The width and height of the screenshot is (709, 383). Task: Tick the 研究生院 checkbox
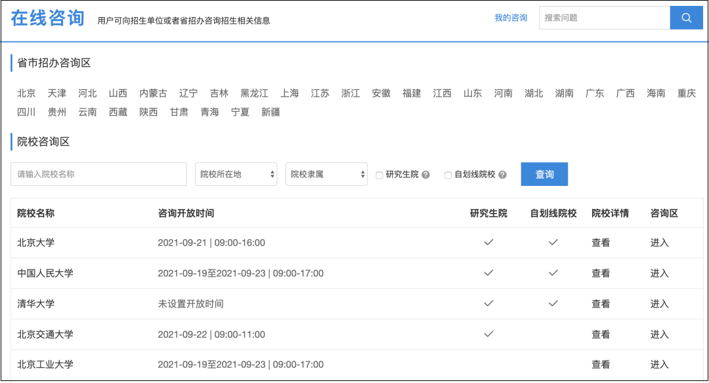click(379, 175)
